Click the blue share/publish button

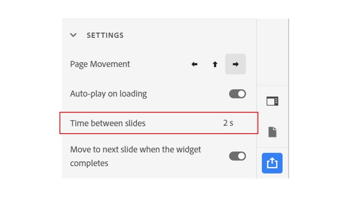point(272,163)
